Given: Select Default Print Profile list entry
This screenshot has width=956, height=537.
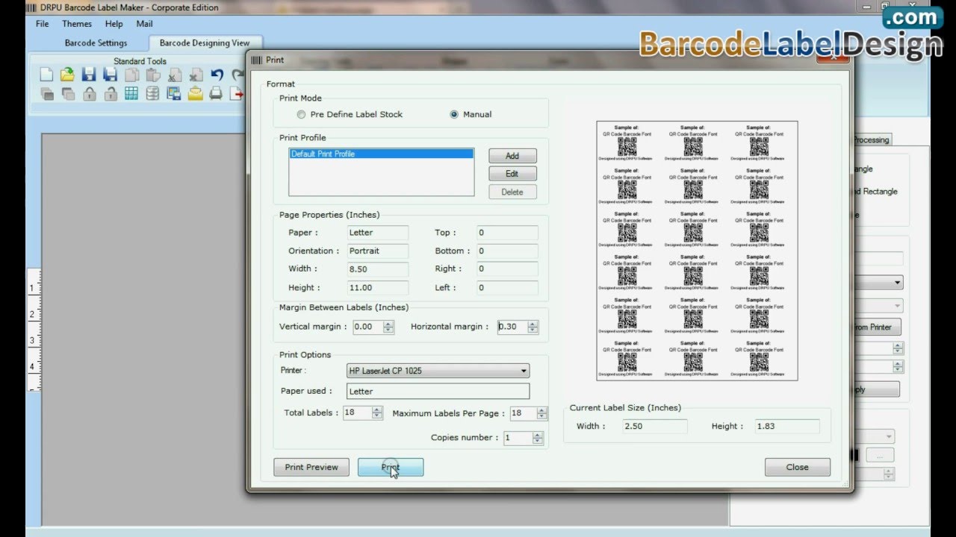Looking at the screenshot, I should click(x=381, y=154).
